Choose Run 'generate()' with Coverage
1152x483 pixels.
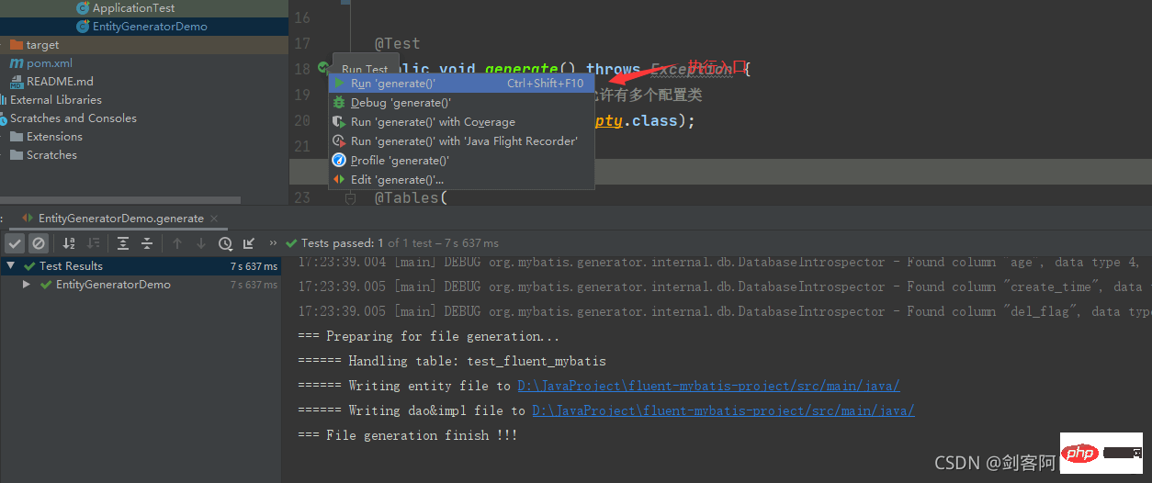[461, 122]
